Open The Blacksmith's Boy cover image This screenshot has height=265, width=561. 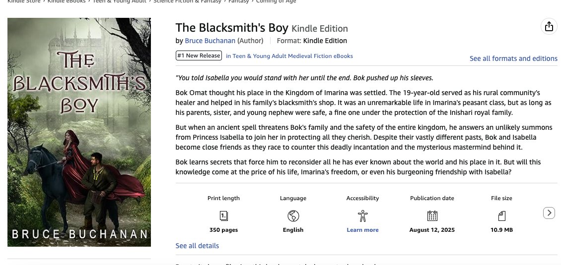pos(79,132)
